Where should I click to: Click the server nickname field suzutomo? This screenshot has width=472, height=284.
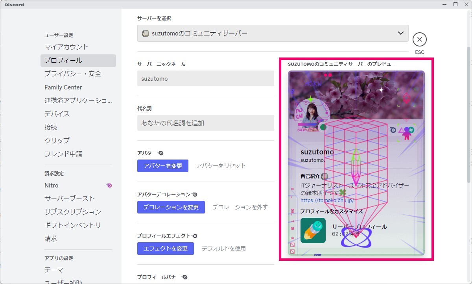pyautogui.click(x=206, y=78)
